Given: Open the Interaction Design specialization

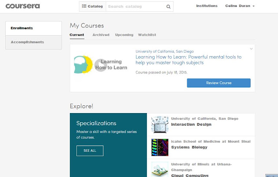Looking at the screenshot, I should [191, 124].
